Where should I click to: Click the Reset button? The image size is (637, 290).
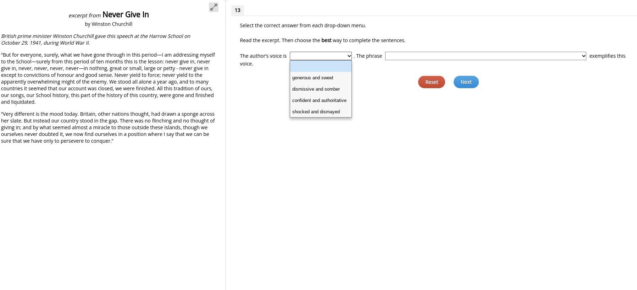431,82
